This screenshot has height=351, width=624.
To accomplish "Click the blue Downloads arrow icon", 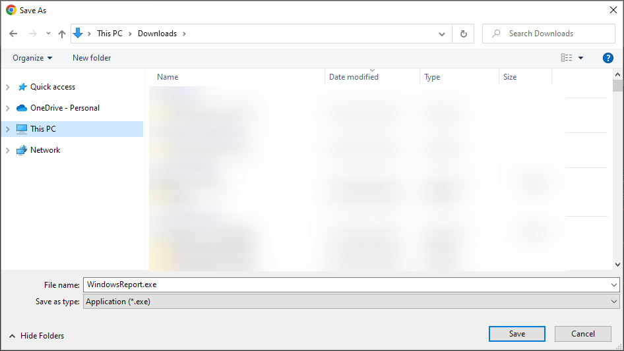I will coord(78,34).
